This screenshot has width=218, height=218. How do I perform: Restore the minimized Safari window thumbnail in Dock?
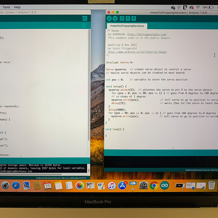pyautogui.click(x=190, y=186)
